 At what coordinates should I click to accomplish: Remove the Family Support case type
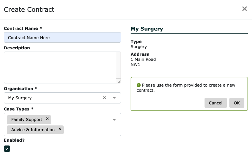[x=47, y=119]
